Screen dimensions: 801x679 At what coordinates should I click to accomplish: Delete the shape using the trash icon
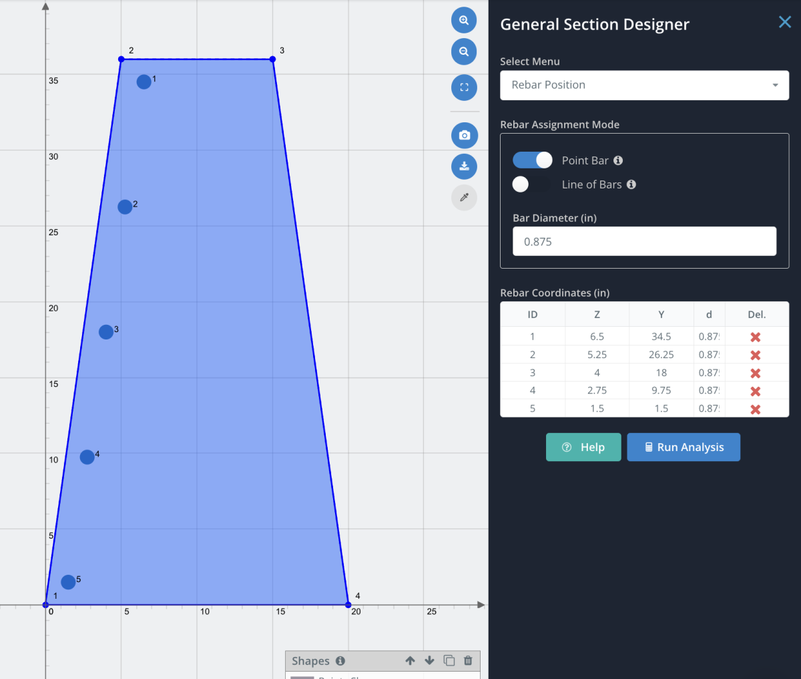468,660
